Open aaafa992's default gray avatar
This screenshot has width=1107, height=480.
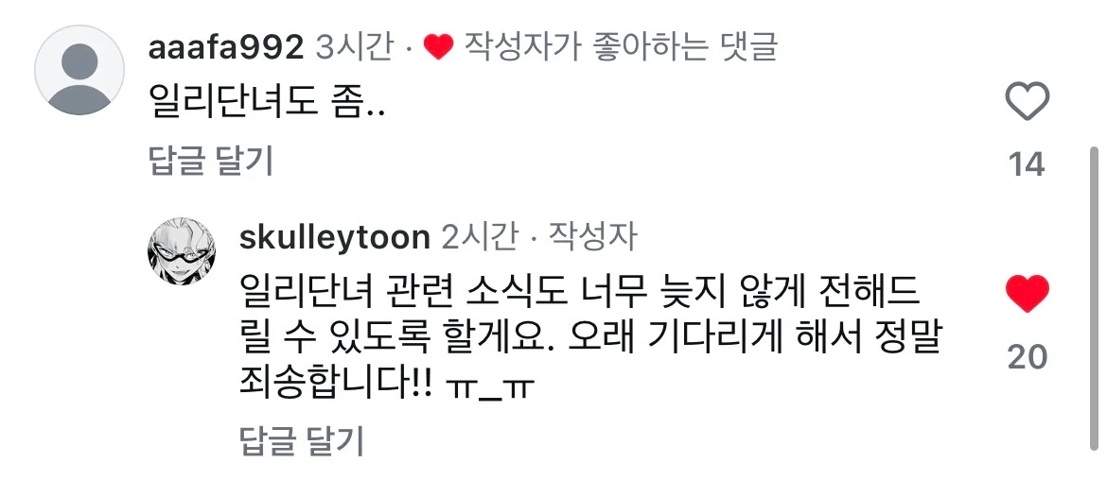coord(79,70)
